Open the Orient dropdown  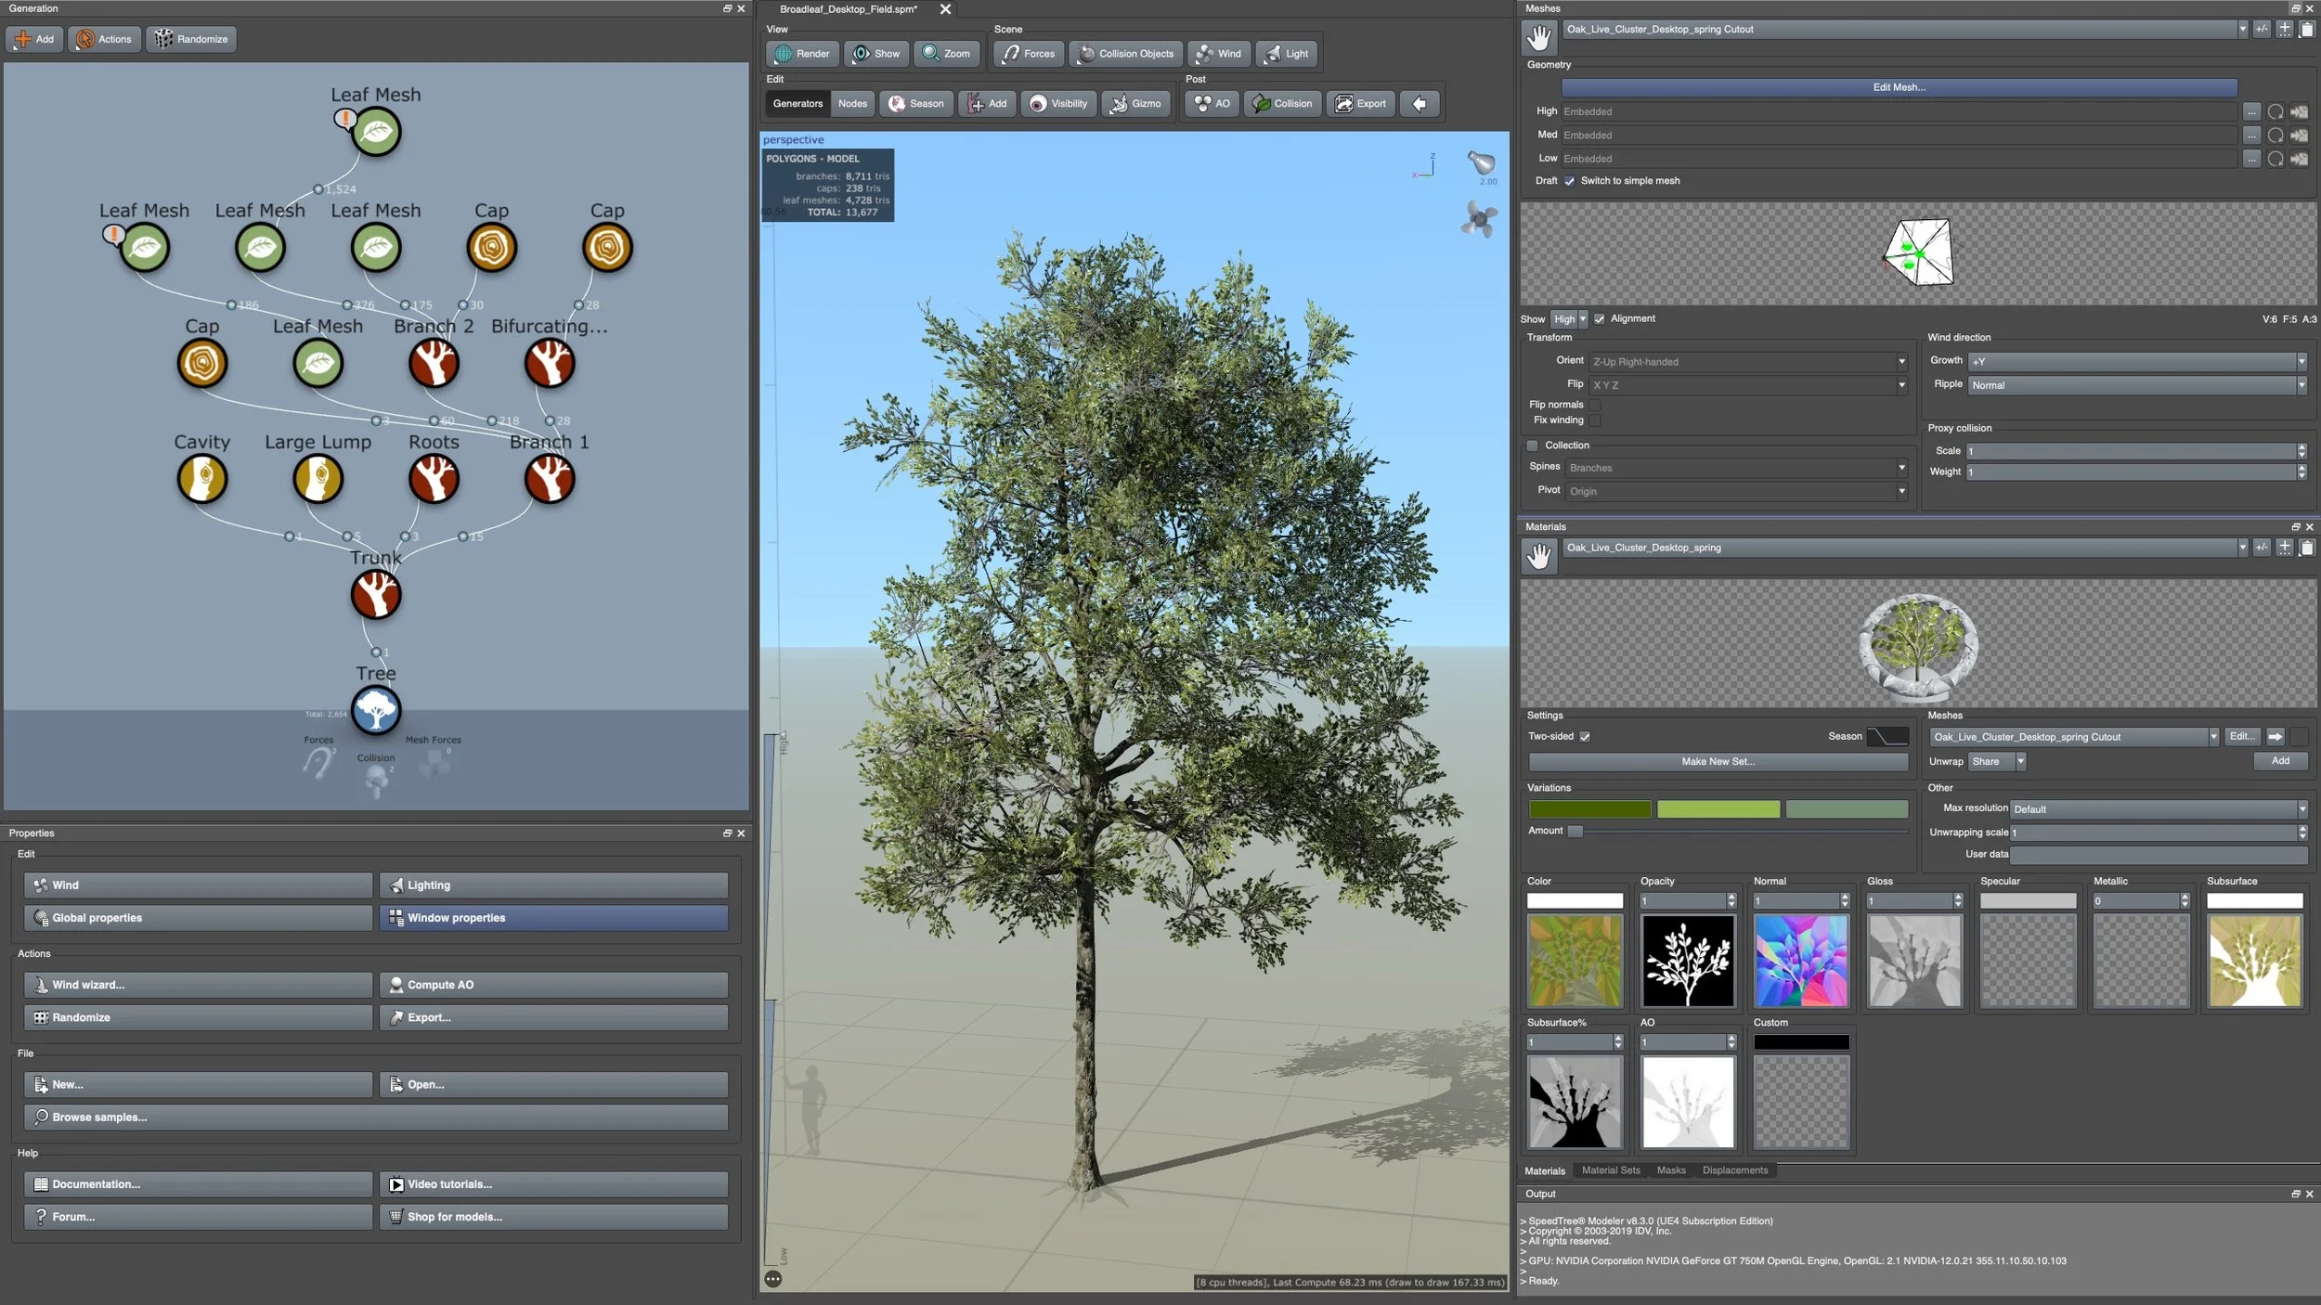click(1748, 362)
